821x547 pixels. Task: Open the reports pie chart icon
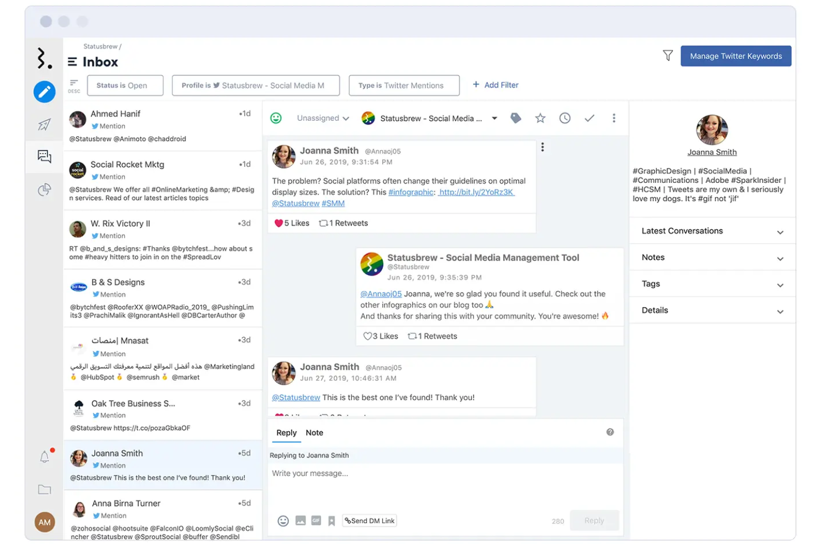[44, 190]
